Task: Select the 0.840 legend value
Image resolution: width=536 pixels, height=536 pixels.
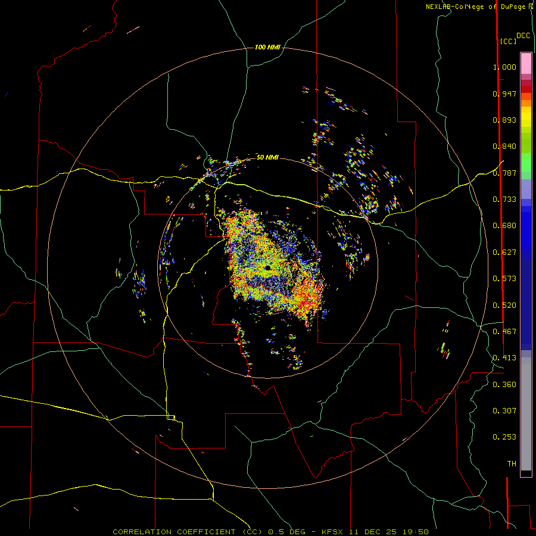Action: (x=504, y=147)
